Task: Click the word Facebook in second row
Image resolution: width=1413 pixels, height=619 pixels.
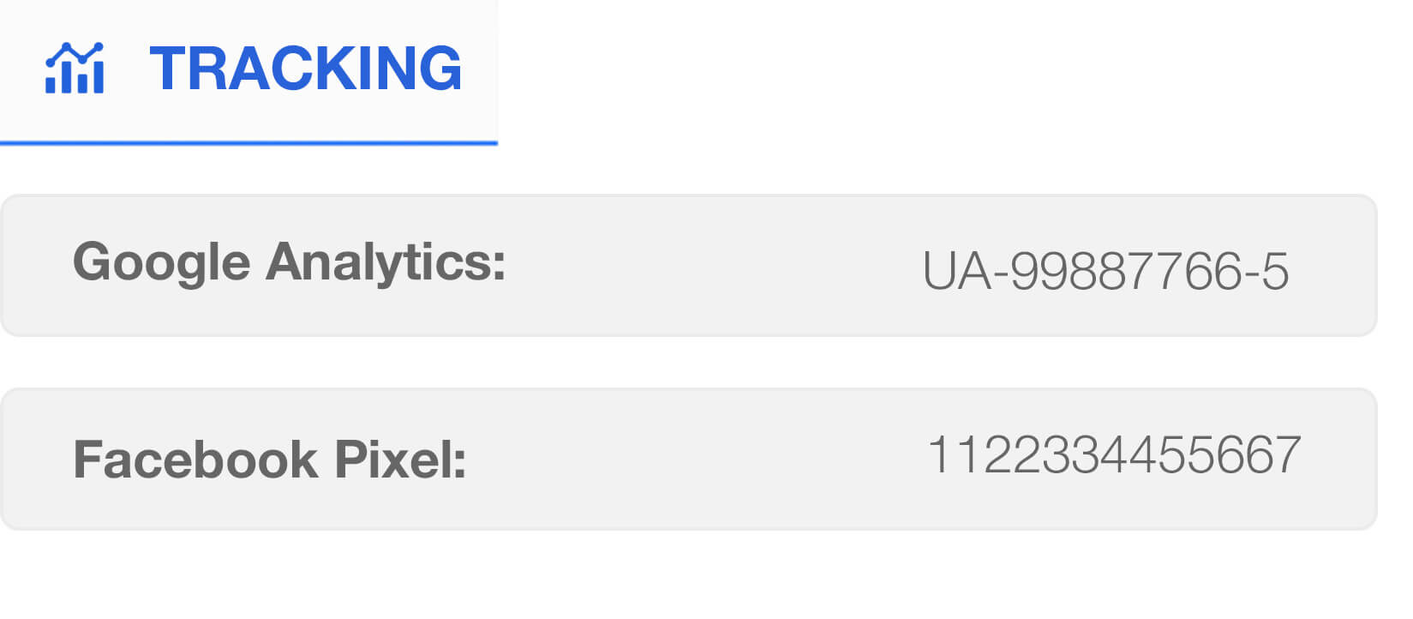Action: pos(195,460)
